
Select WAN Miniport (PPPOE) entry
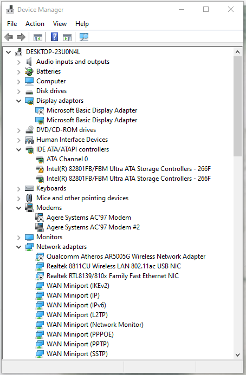[80, 334]
